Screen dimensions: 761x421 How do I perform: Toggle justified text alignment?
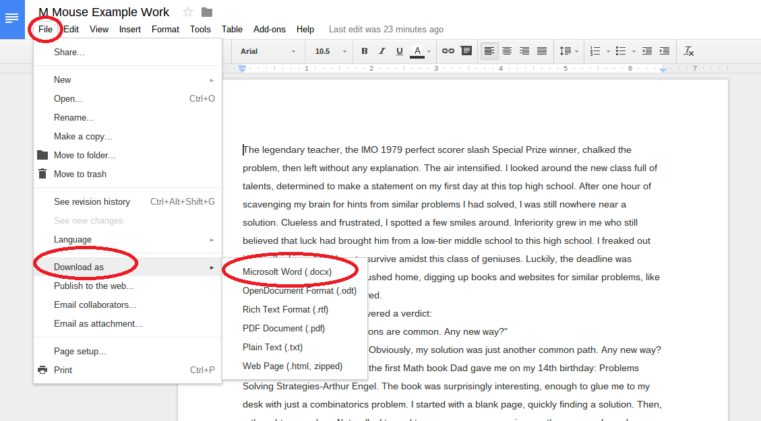(x=542, y=51)
